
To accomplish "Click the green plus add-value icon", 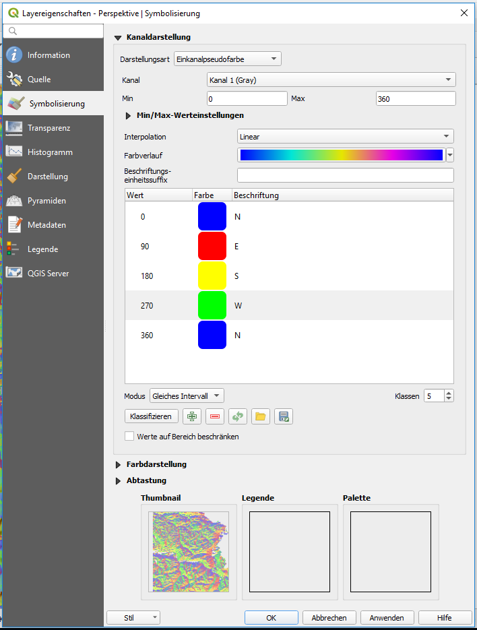I will [x=192, y=416].
